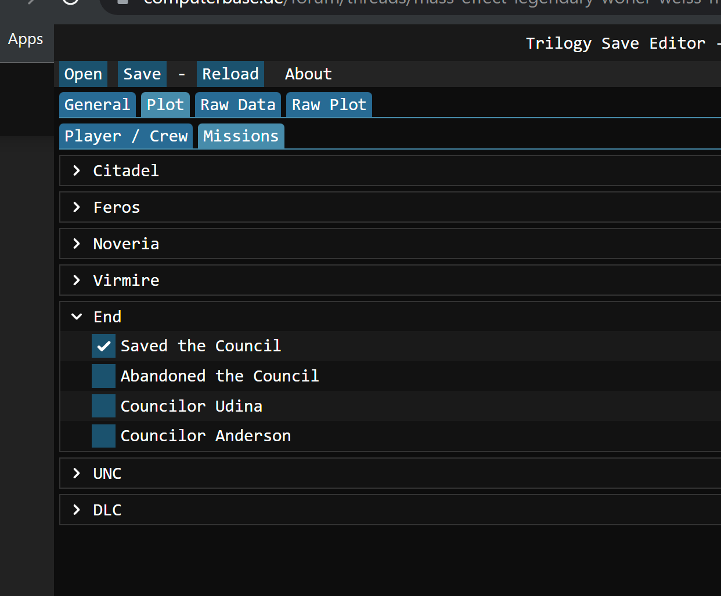Expand the Noveria section chevron
This screenshot has width=721, height=596.
[x=77, y=244]
